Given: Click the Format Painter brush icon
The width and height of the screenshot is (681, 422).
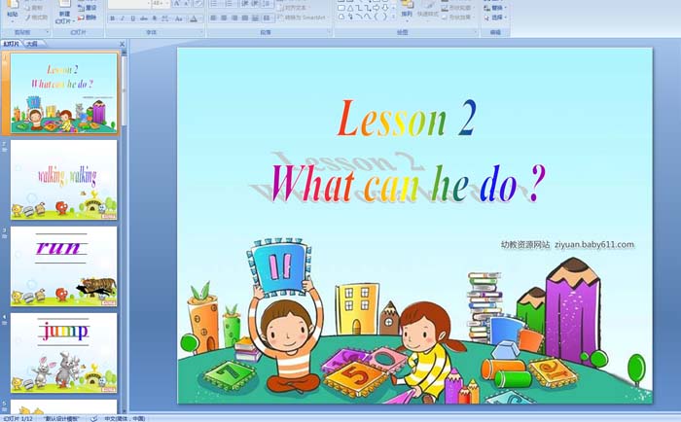Looking at the screenshot, I should coord(28,18).
